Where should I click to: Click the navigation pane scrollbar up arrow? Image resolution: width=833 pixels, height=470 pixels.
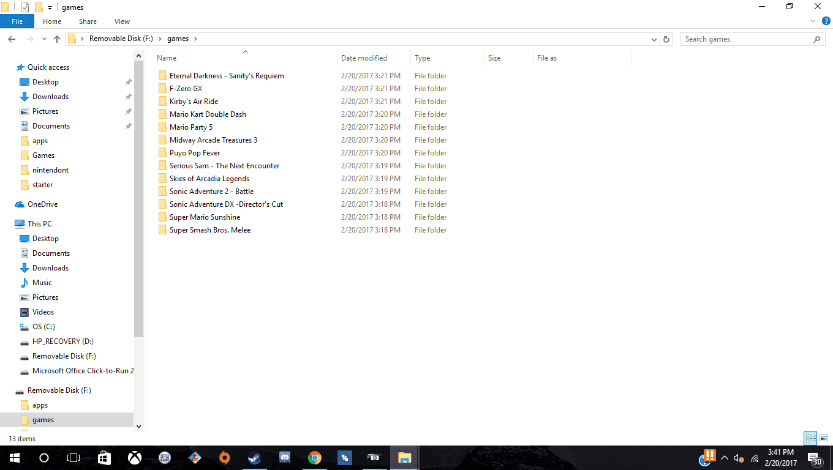(x=138, y=56)
